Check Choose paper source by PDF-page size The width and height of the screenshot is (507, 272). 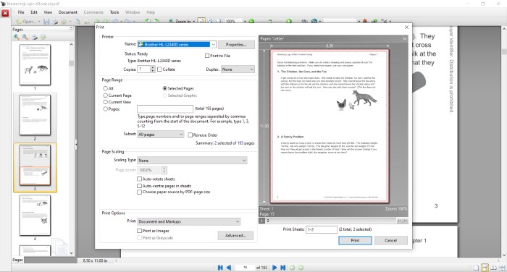139,192
